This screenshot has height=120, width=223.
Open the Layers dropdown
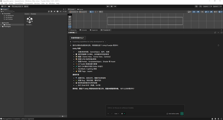(x=207, y=6)
